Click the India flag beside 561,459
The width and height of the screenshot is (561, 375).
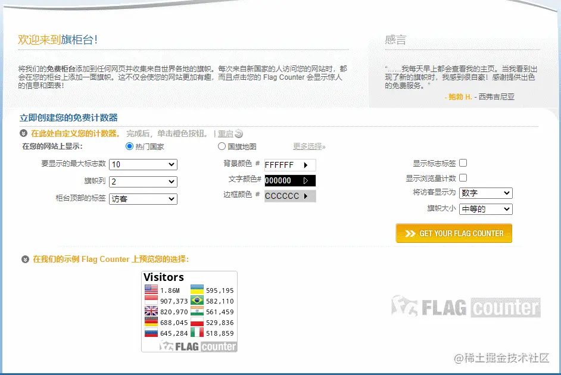pos(197,311)
